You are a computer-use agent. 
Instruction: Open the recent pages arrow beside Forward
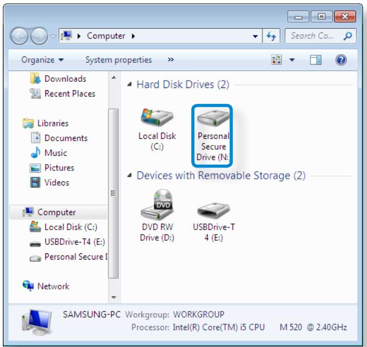click(x=53, y=36)
